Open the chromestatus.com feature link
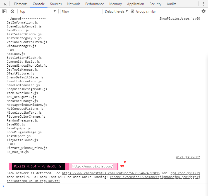Screen dimensions: 208x196 [111, 173]
